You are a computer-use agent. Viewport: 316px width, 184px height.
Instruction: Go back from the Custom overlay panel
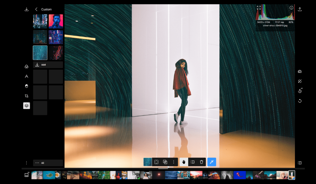(x=36, y=9)
